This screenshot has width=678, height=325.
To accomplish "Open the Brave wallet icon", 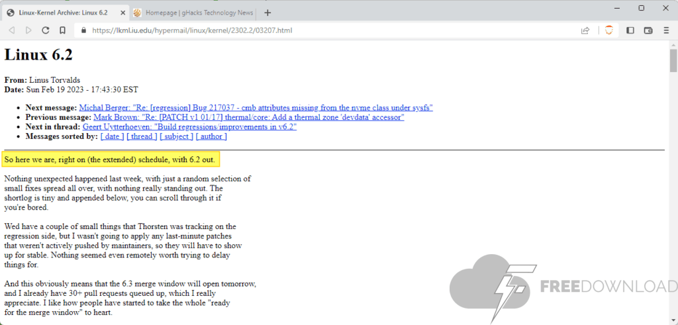I will coord(648,30).
